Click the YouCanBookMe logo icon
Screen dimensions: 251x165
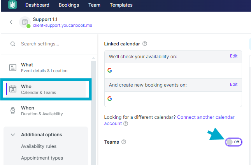coord(13,5)
